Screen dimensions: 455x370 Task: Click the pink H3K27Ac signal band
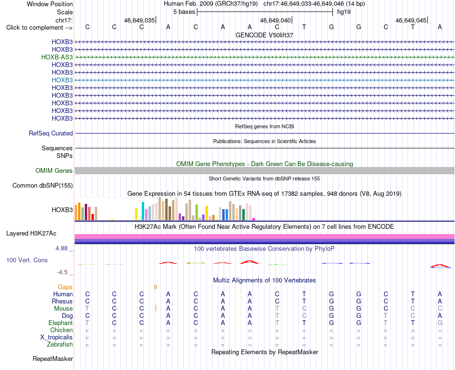click(264, 236)
